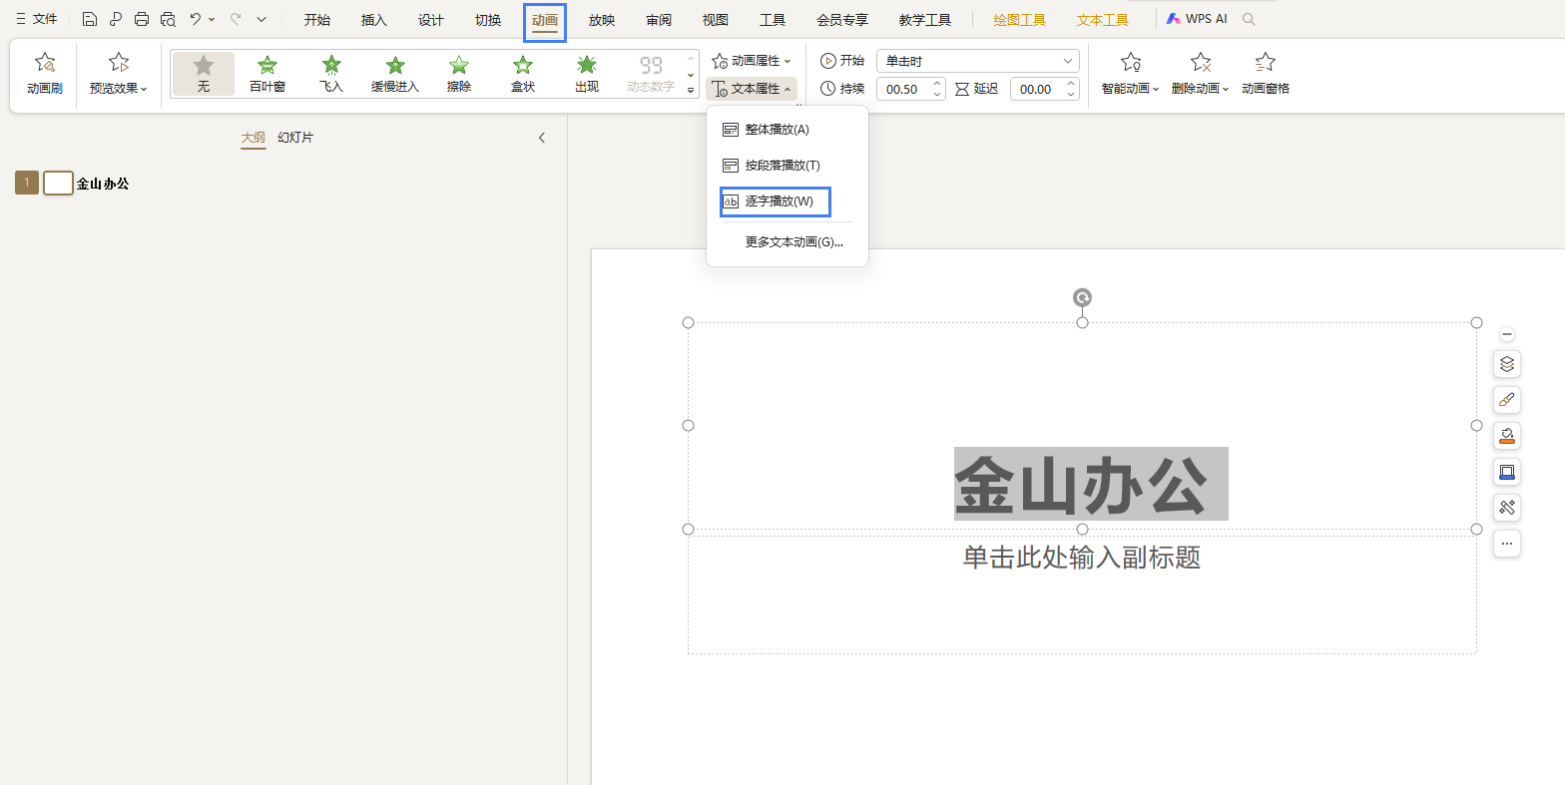Screen dimensions: 1565x785
Task: Click the fill color bucket icon
Action: 1507,436
